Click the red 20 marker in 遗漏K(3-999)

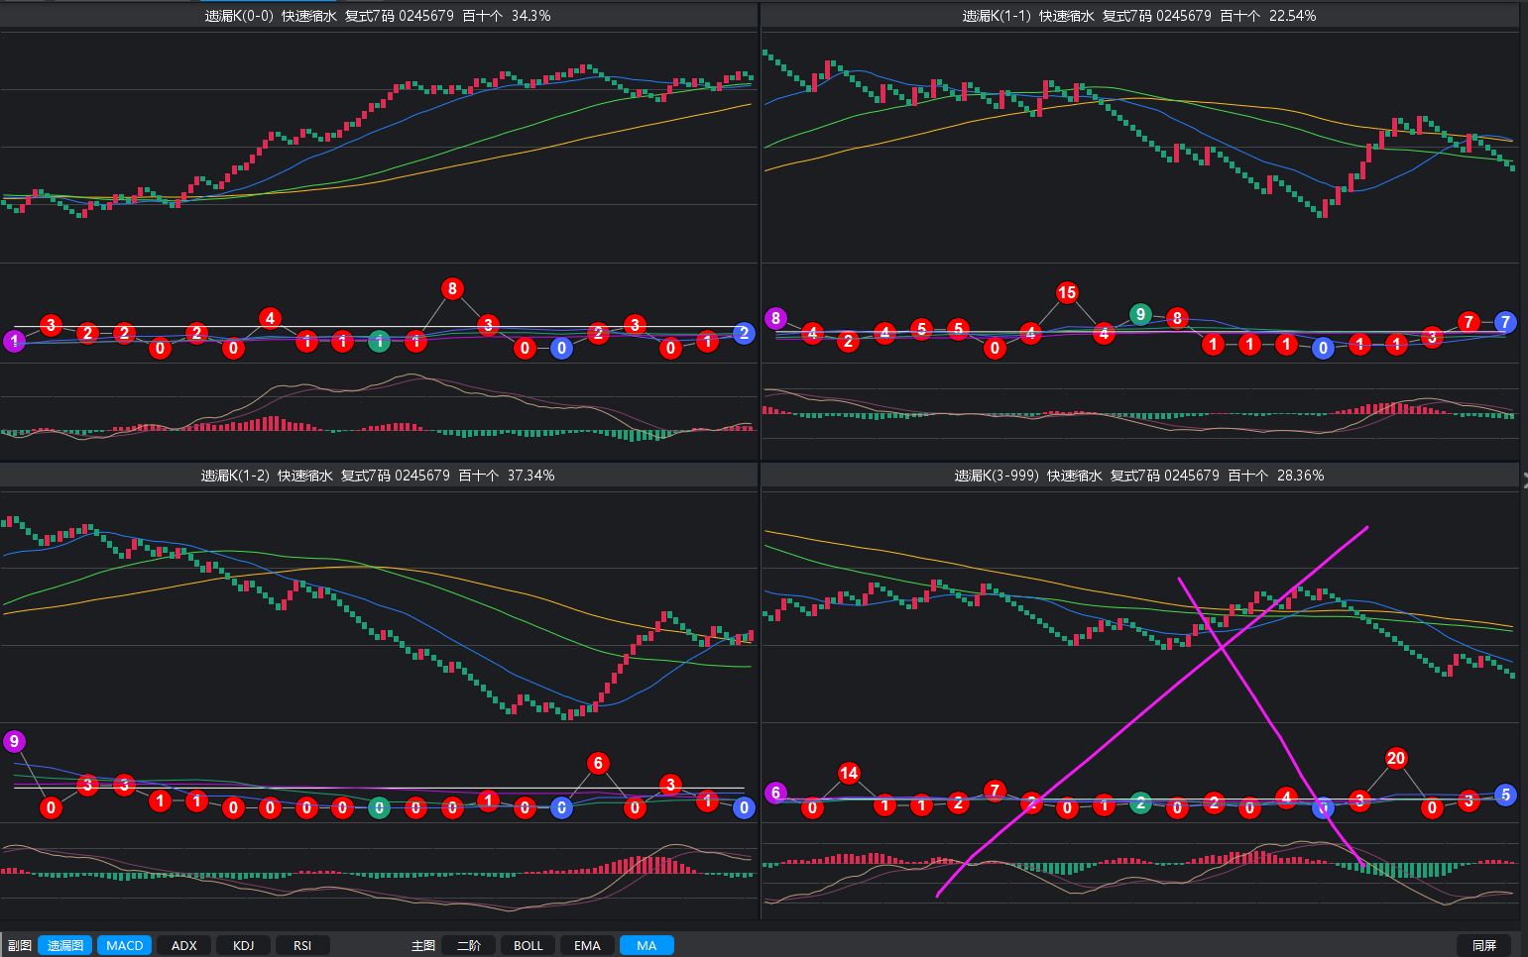1396,758
